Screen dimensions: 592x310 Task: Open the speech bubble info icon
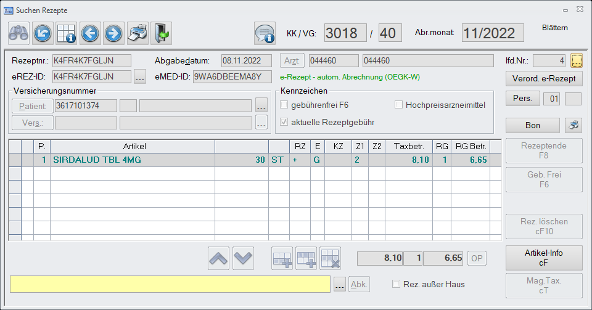(265, 32)
